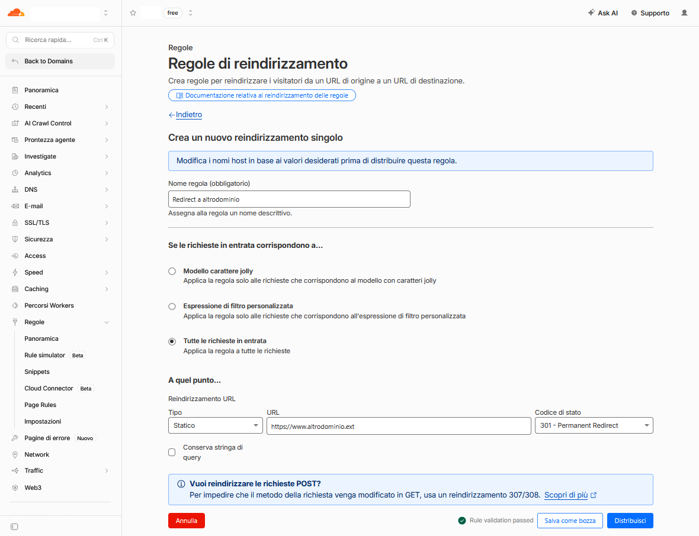Click the Panoramica clipboard icon at top
699x536 pixels.
pyautogui.click(x=15, y=90)
